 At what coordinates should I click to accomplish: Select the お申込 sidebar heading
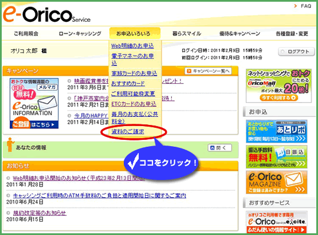pyautogui.click(x=279, y=112)
